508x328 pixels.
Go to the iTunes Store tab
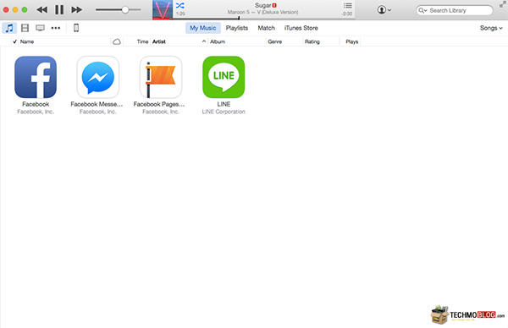pos(301,28)
